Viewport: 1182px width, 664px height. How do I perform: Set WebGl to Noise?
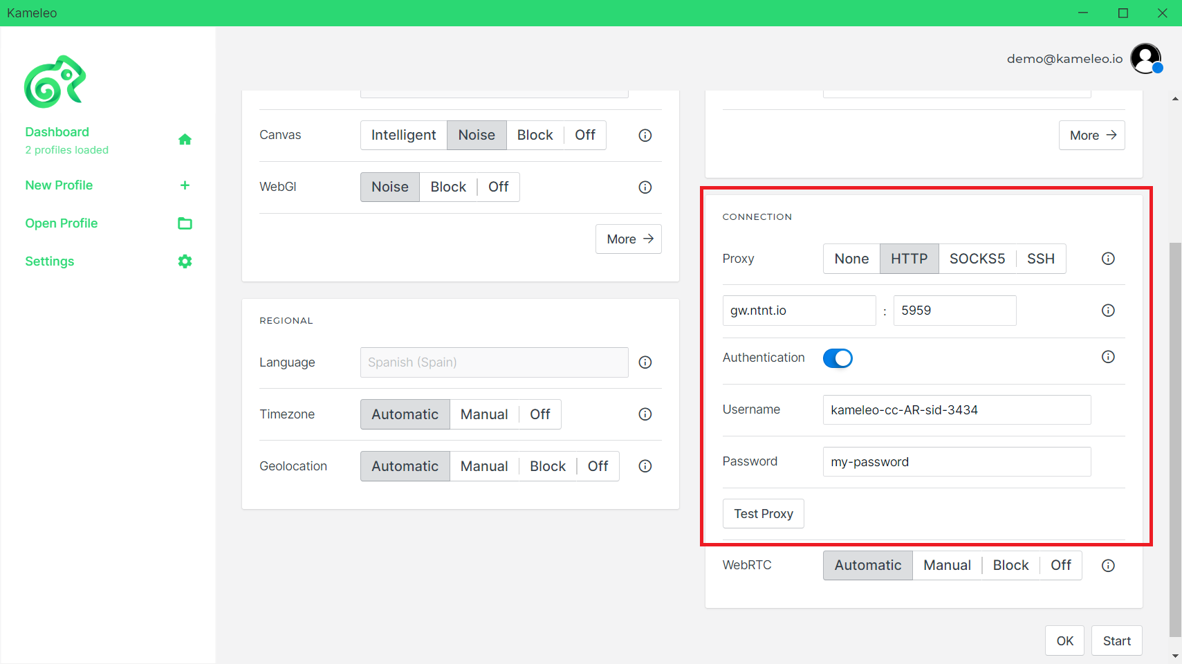[390, 187]
